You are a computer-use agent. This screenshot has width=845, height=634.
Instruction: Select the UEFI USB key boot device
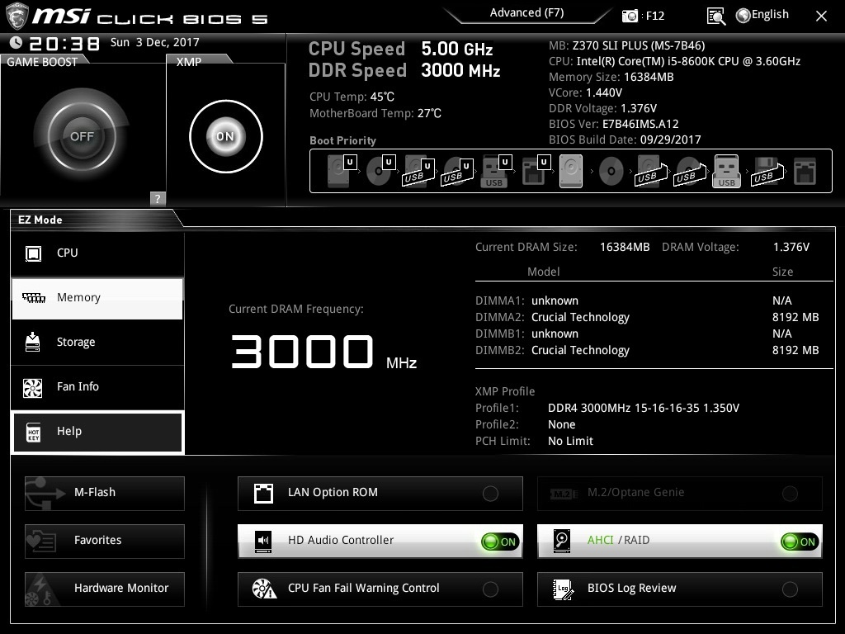click(496, 171)
